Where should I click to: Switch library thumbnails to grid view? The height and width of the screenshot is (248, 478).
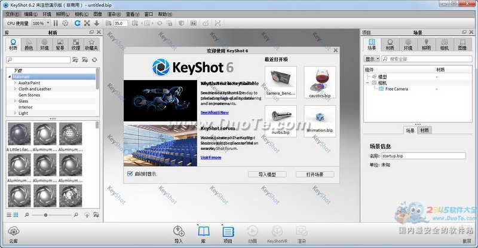click(x=16, y=215)
